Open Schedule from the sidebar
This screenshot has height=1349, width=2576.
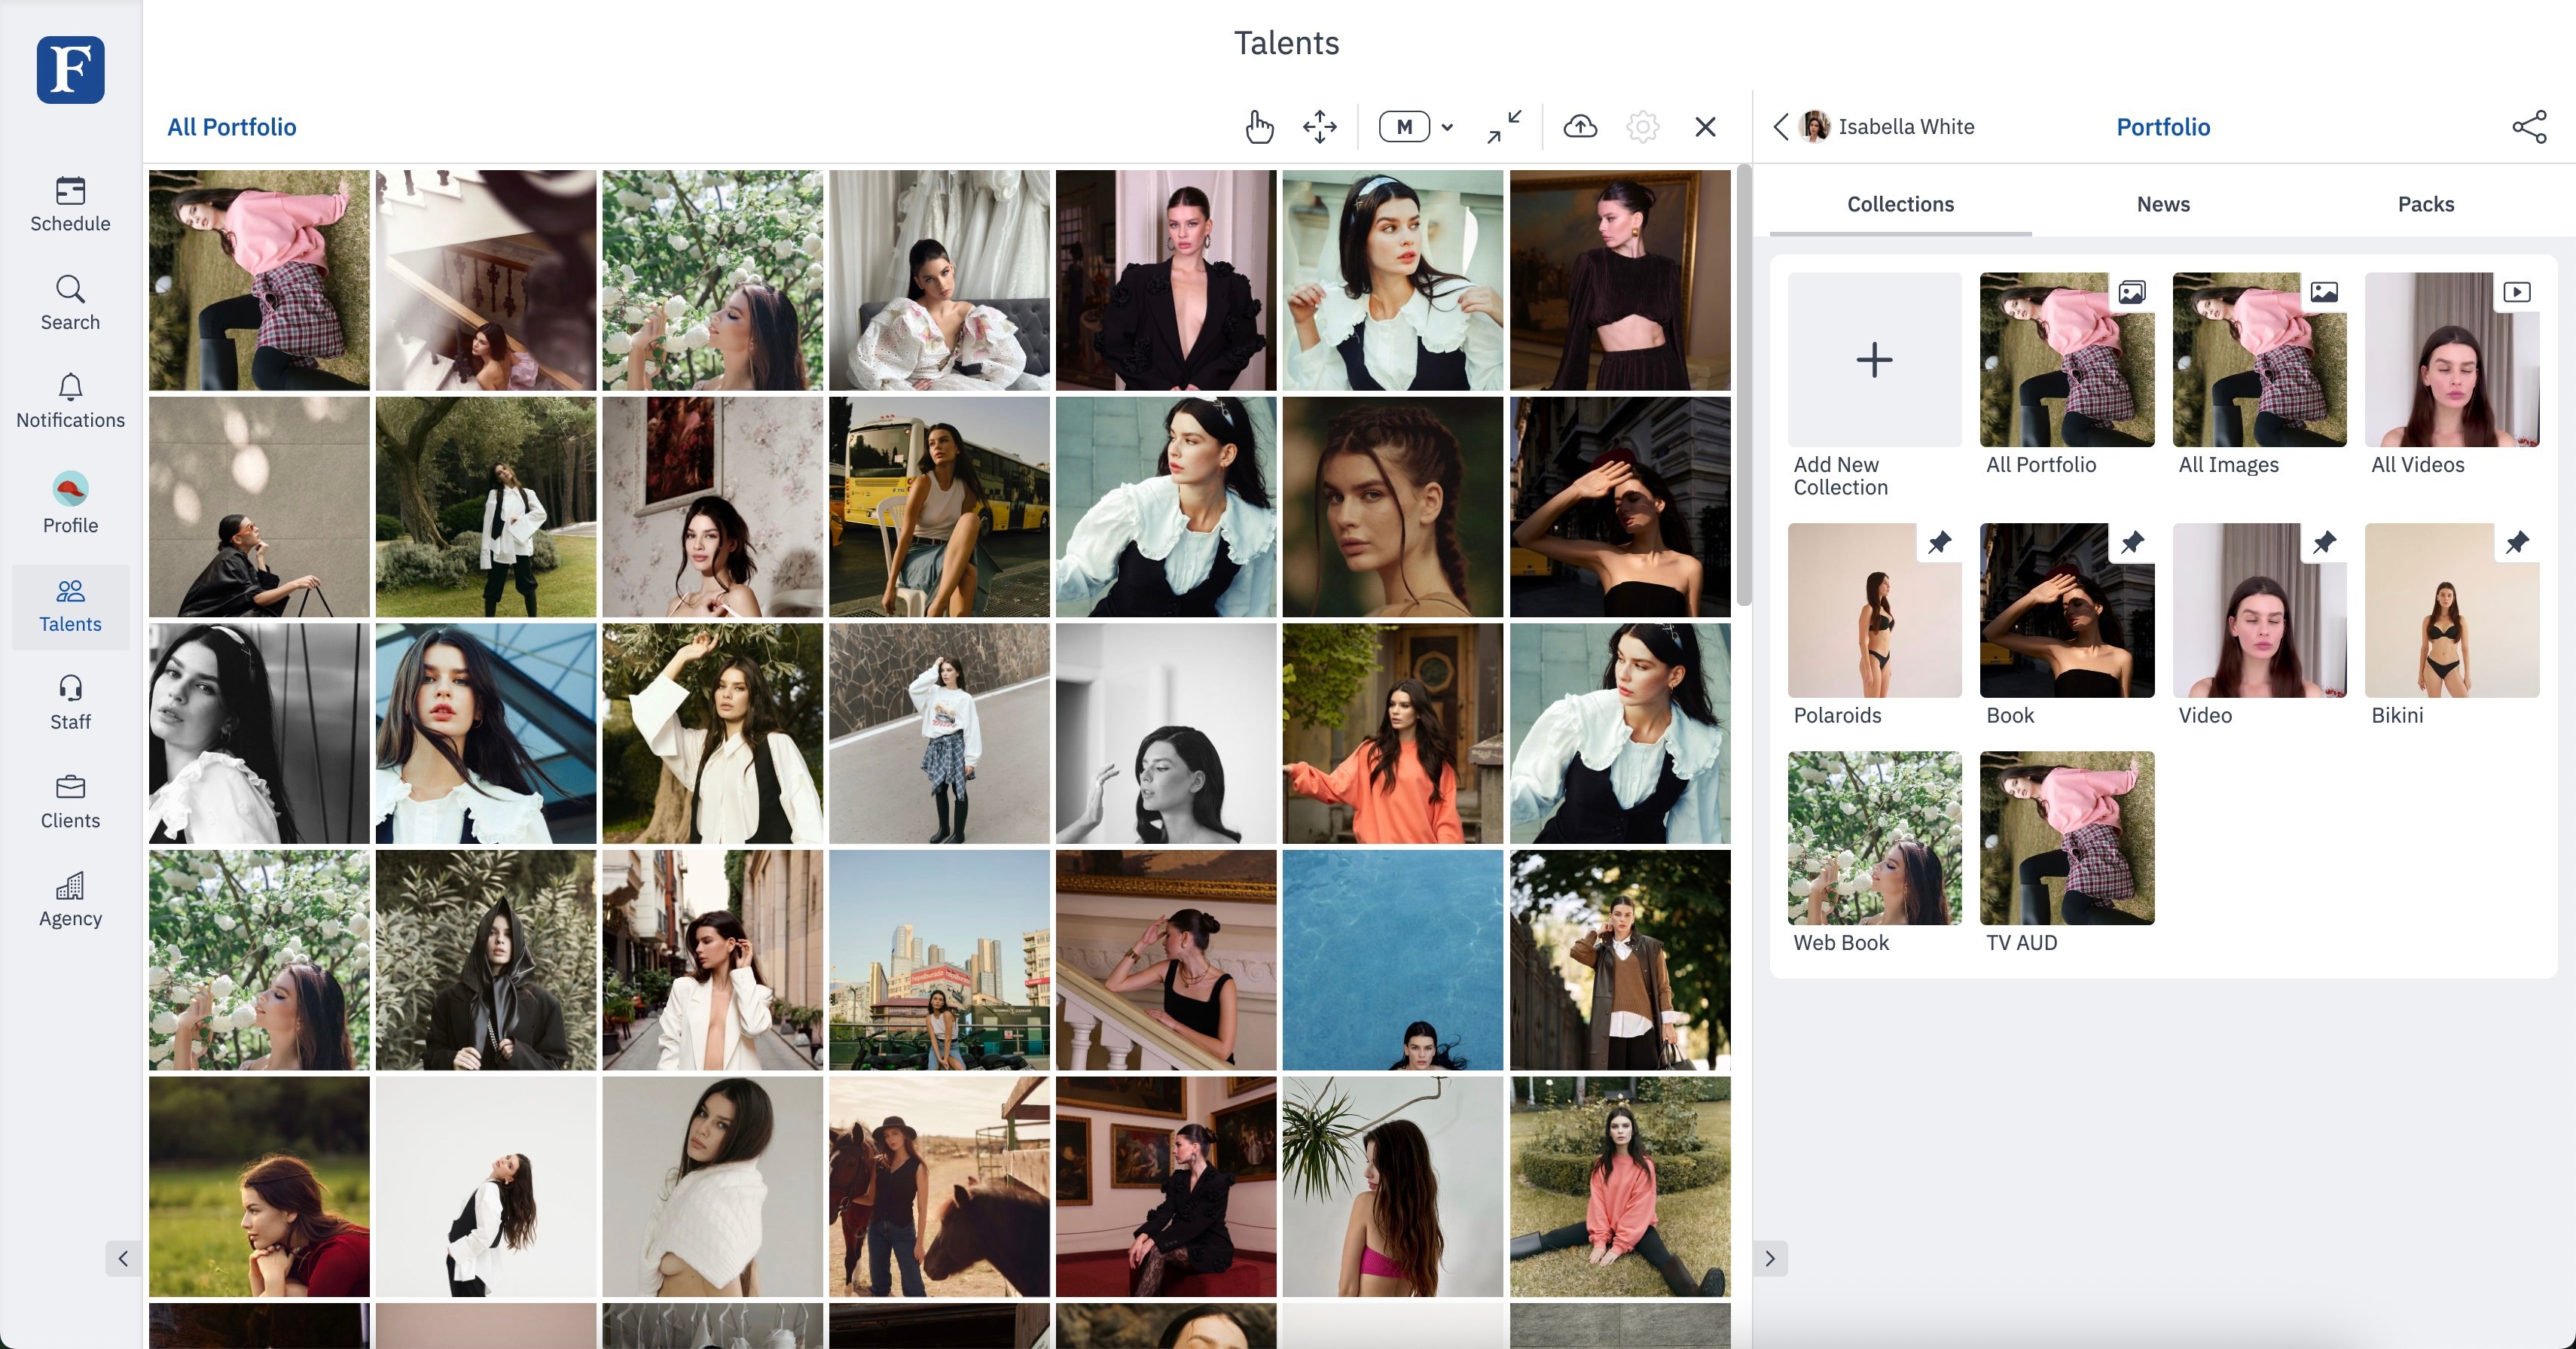[70, 205]
